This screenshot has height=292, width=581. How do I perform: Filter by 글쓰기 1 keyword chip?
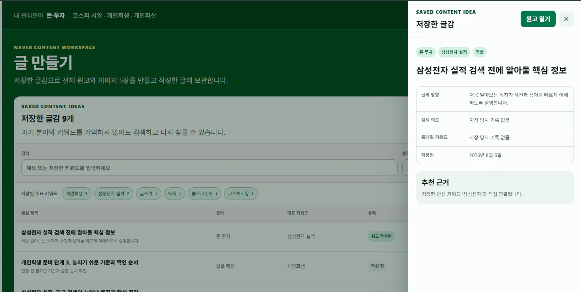point(148,194)
